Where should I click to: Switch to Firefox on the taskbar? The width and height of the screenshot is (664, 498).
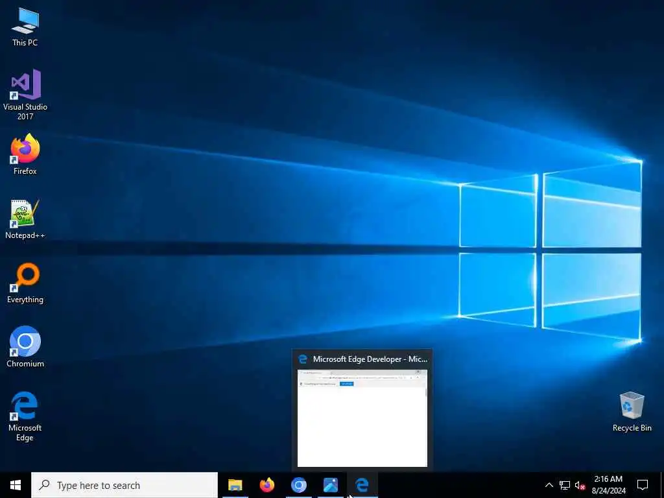pyautogui.click(x=267, y=485)
